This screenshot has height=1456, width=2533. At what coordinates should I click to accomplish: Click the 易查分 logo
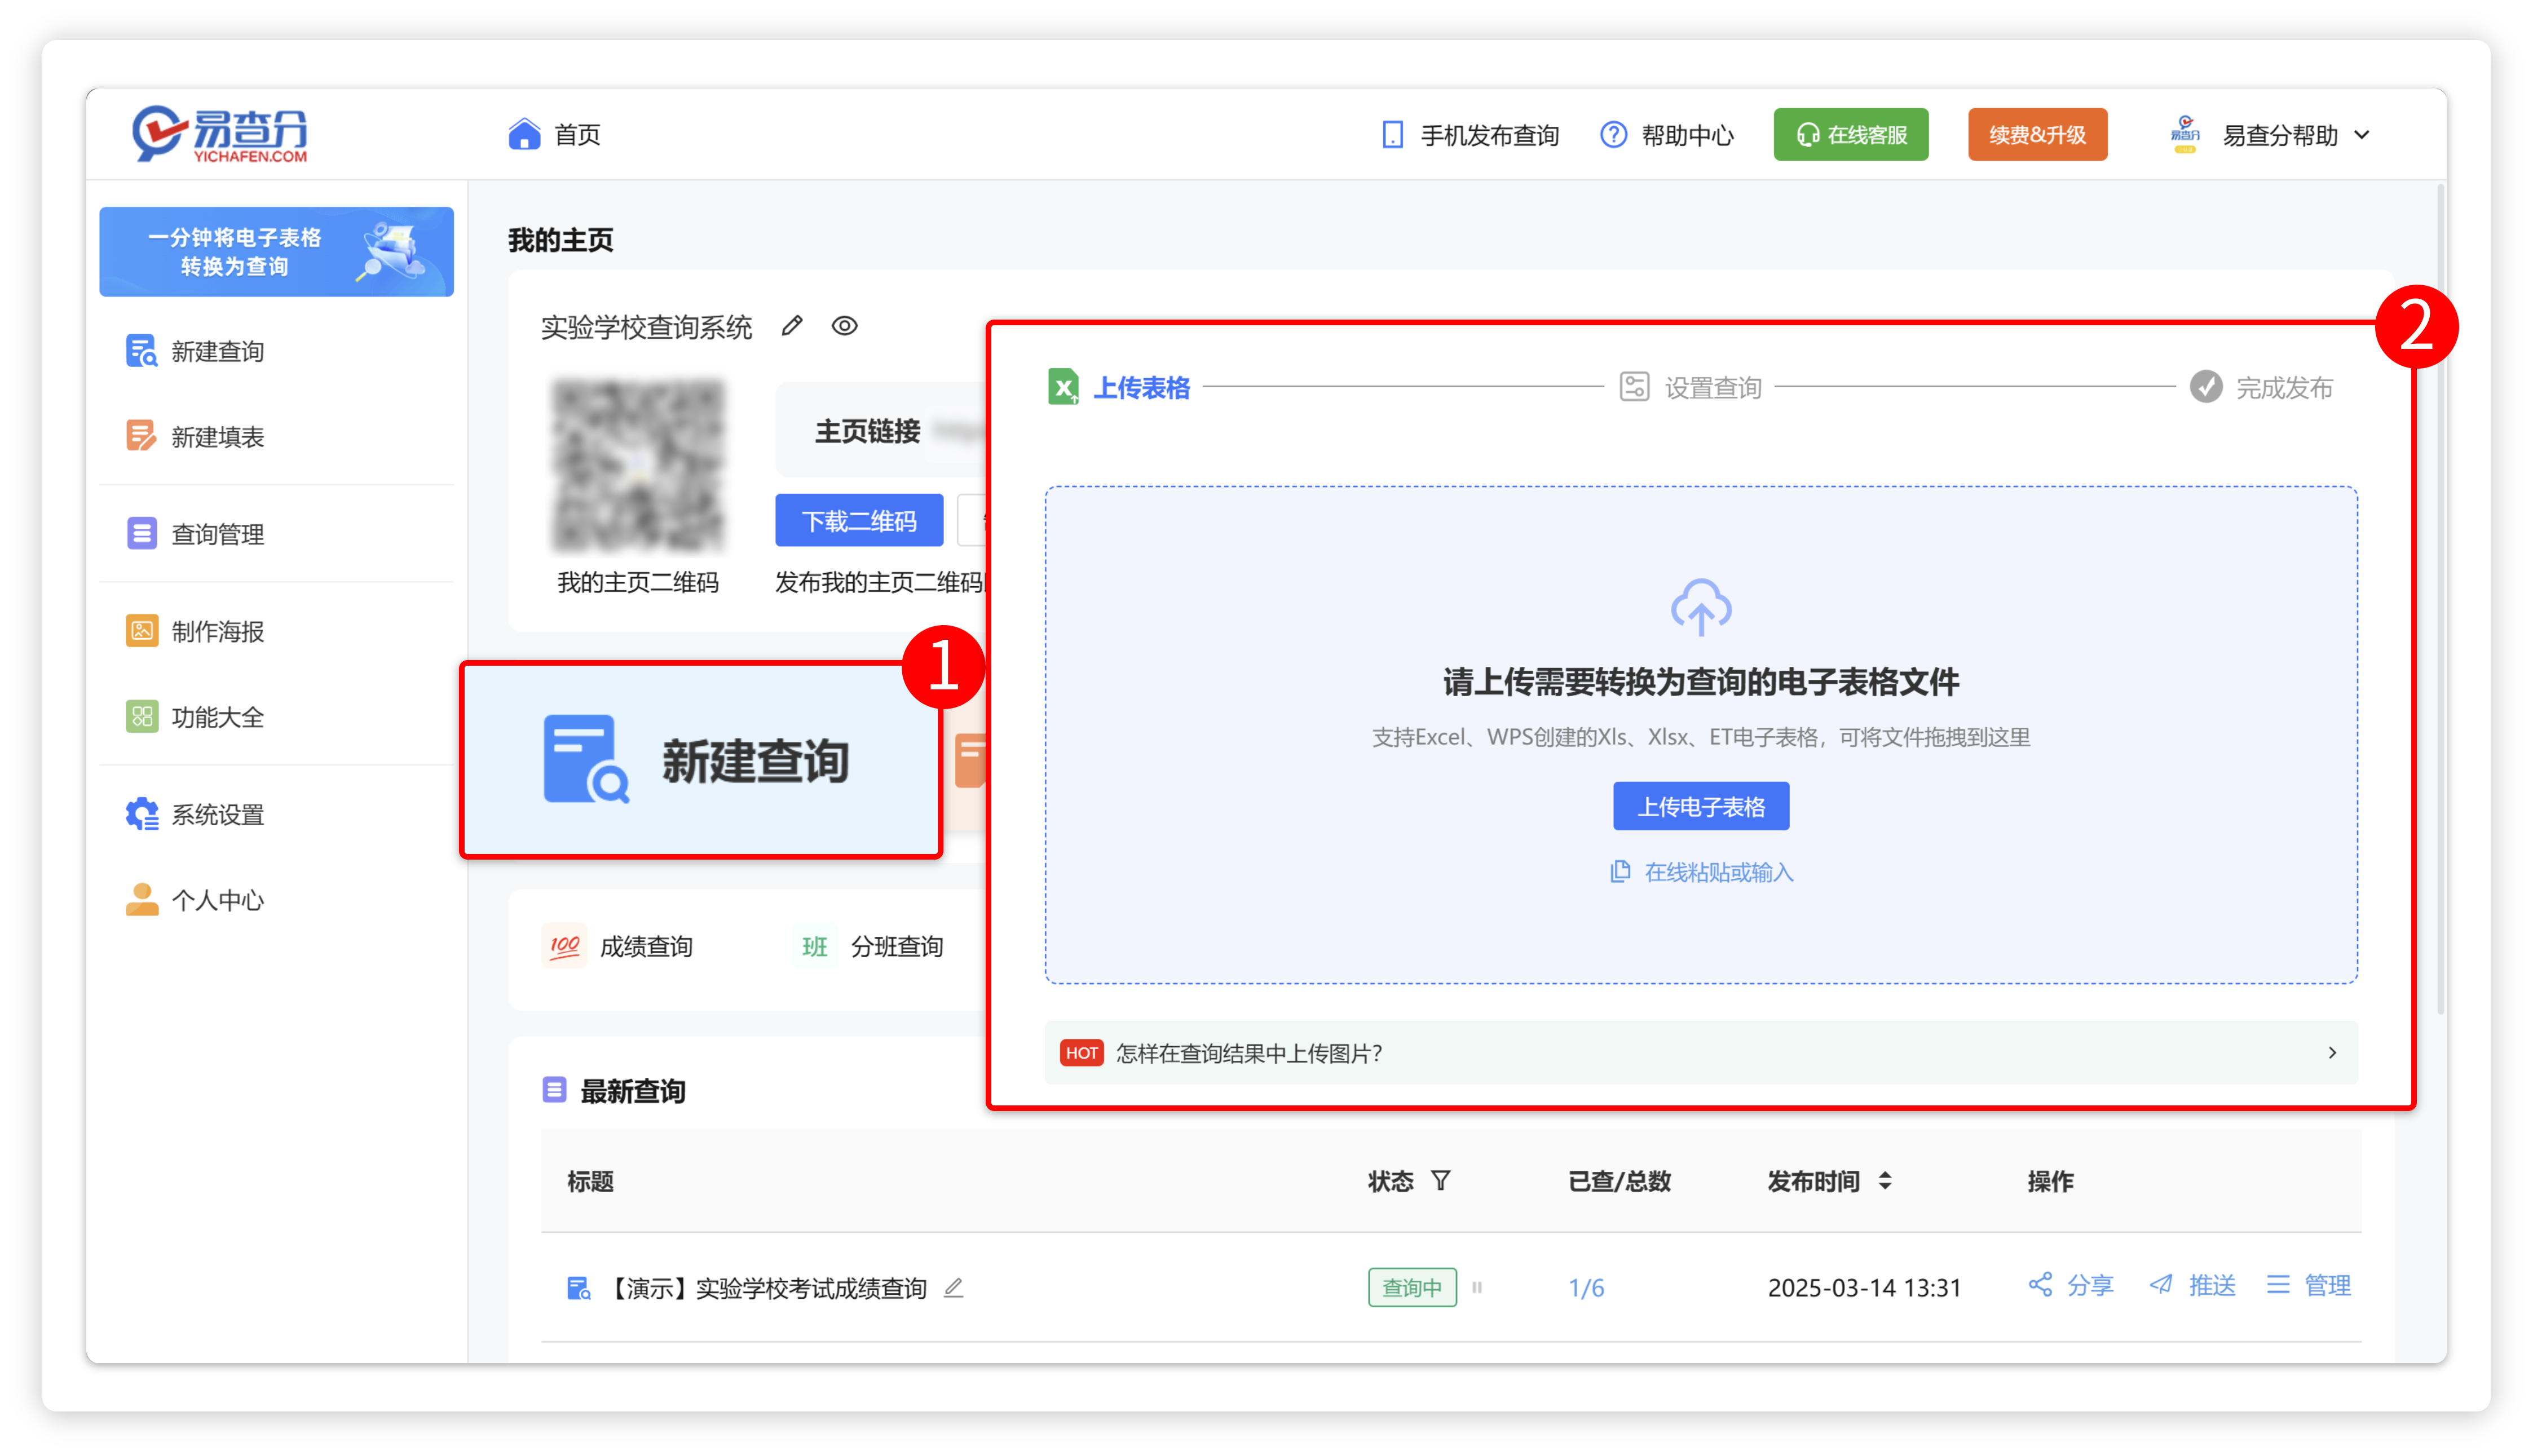point(220,134)
